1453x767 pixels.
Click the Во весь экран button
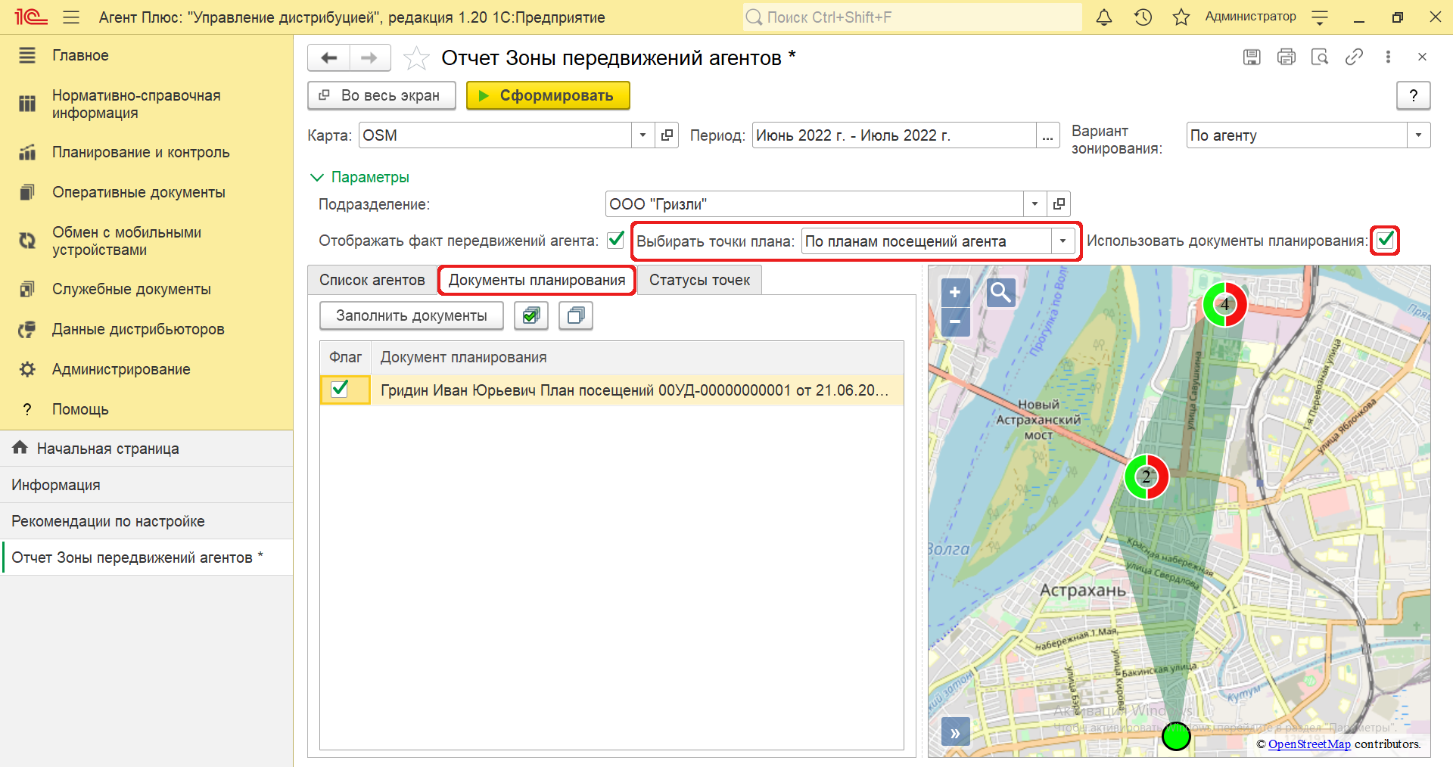pos(381,95)
